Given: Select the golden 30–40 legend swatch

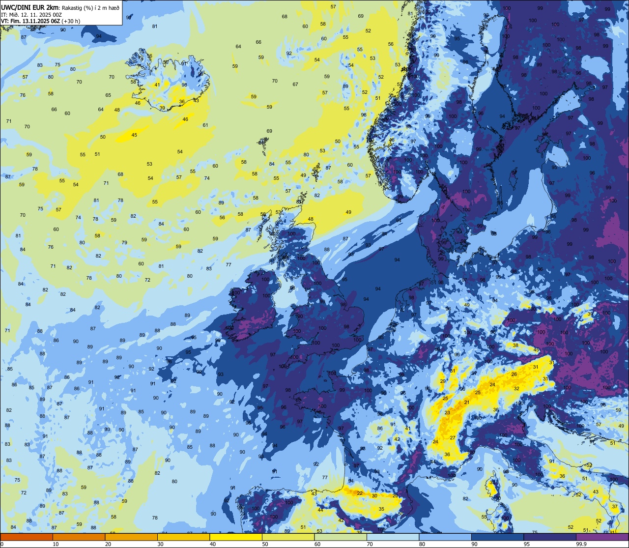Looking at the screenshot, I should click(183, 537).
